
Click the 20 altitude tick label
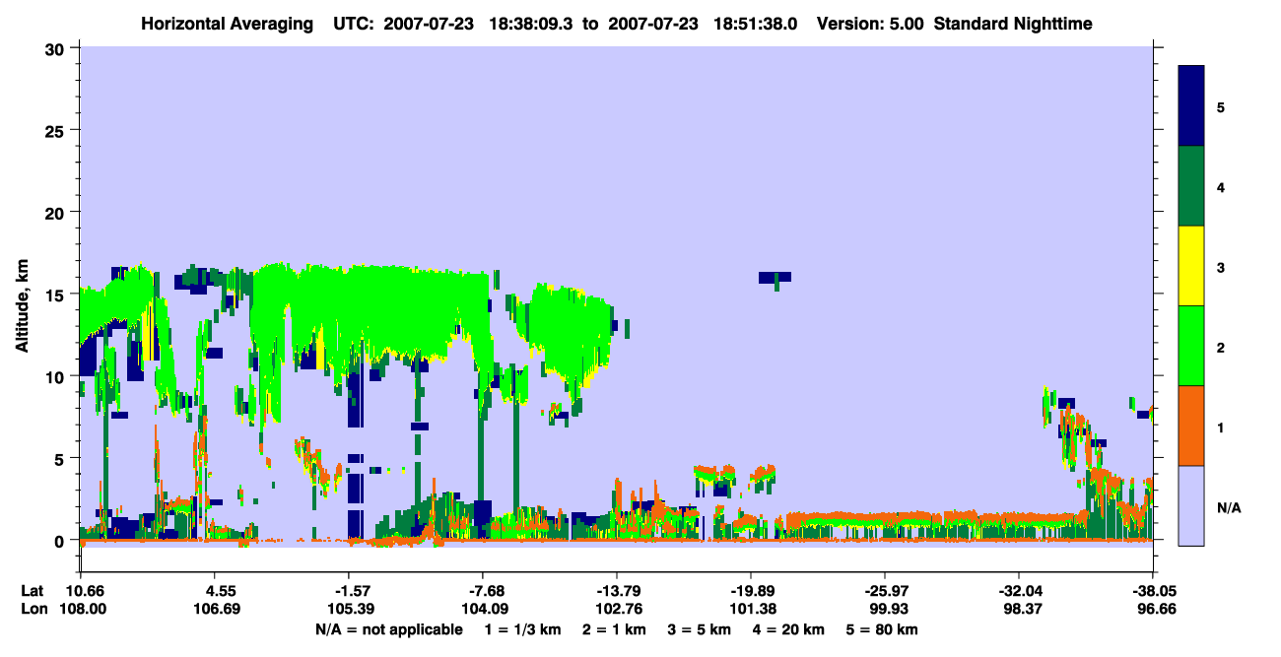tap(56, 213)
